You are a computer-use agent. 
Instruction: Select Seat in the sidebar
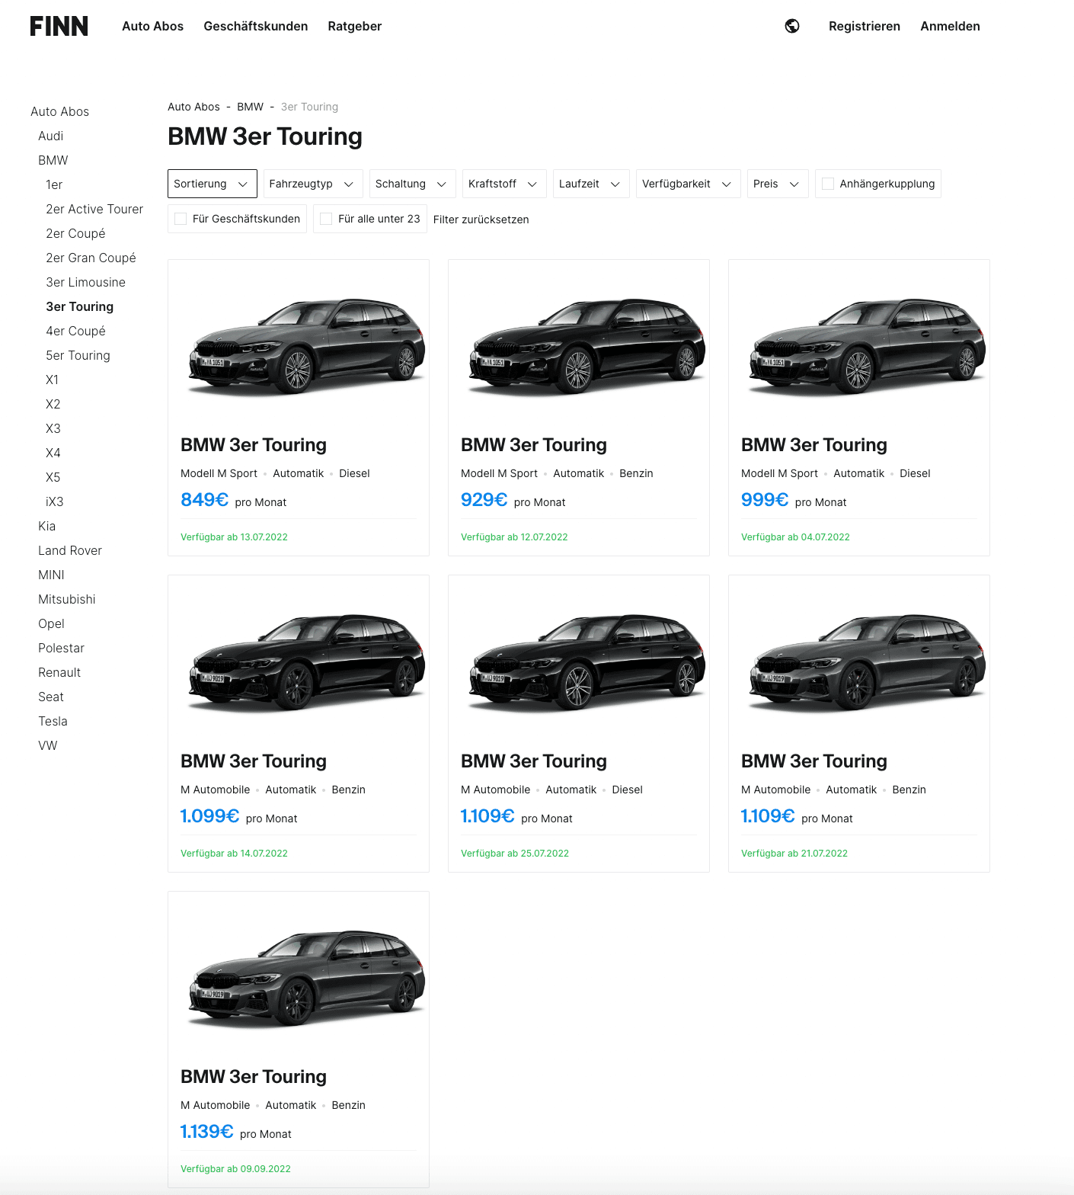(x=51, y=697)
